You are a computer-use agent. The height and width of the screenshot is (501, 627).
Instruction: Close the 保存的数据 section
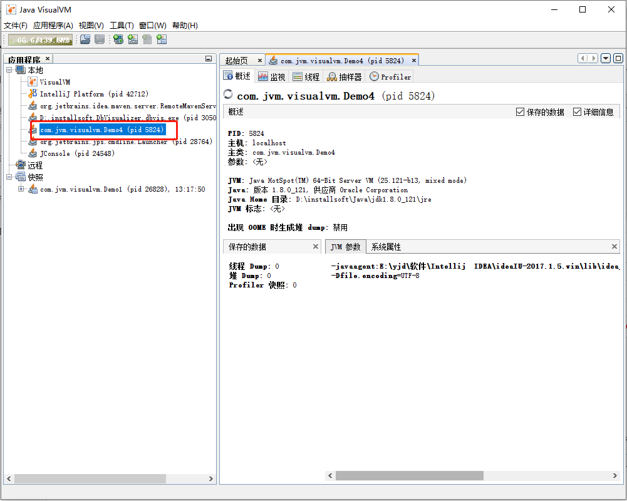316,246
